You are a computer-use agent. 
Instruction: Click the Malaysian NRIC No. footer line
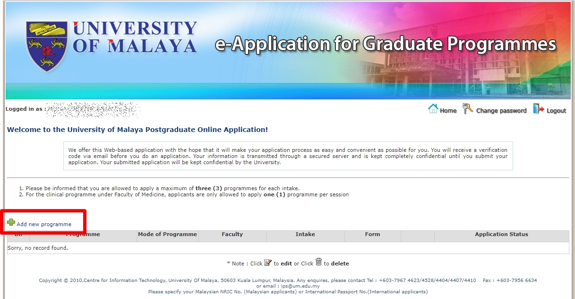[288, 292]
